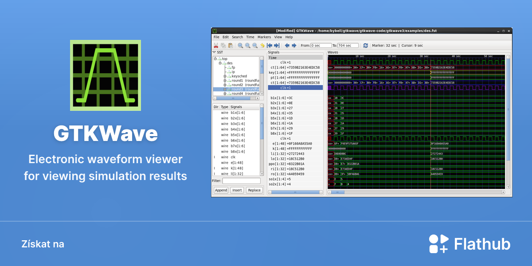Viewport: 532px width, 266px height.
Task: Collapse the top tree node
Action: pyautogui.click(x=215, y=59)
